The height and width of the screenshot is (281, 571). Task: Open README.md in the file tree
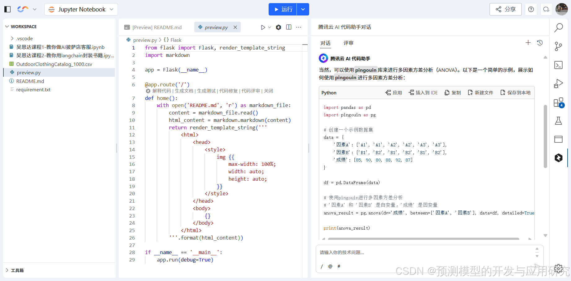click(x=30, y=81)
